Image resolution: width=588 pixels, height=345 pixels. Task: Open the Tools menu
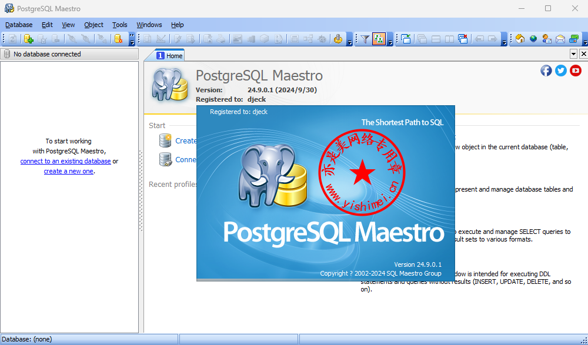click(x=119, y=25)
